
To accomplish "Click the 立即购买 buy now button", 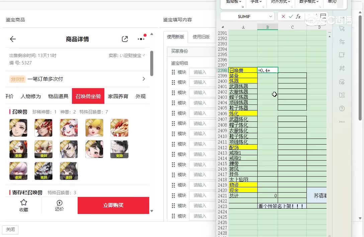I will pyautogui.click(x=113, y=205).
